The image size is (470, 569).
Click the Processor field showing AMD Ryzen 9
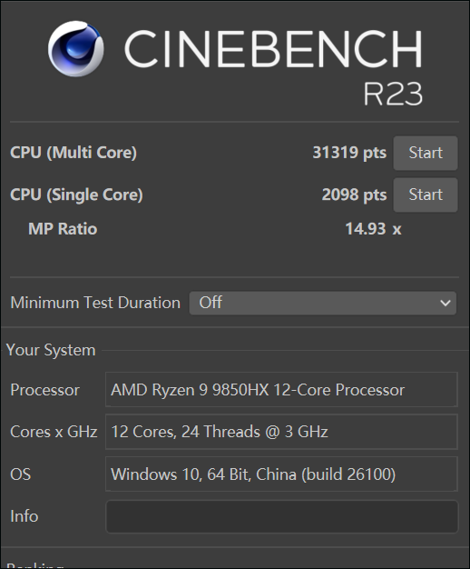[x=281, y=390]
